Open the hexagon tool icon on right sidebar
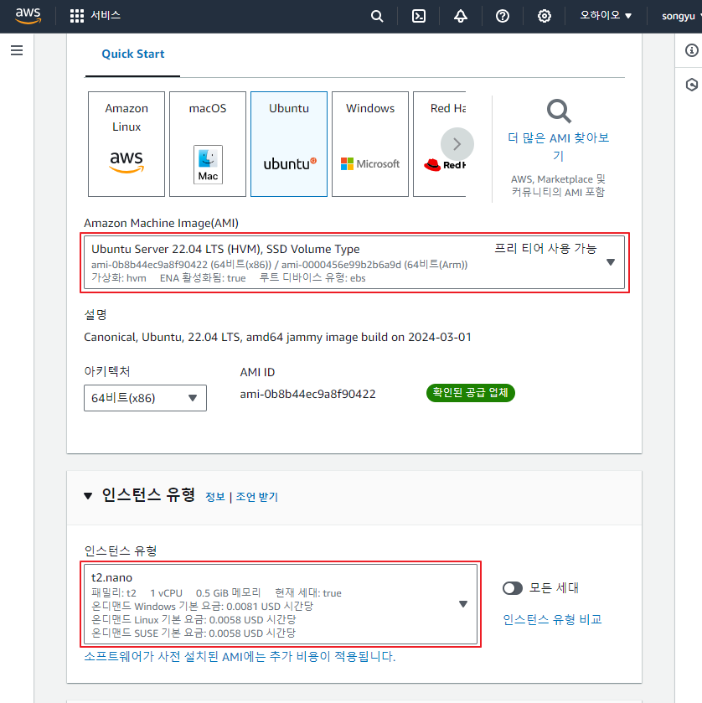Screen dimensions: 702x703 [x=692, y=85]
